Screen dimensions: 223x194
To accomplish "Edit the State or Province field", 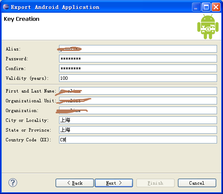I will pos(138,130).
